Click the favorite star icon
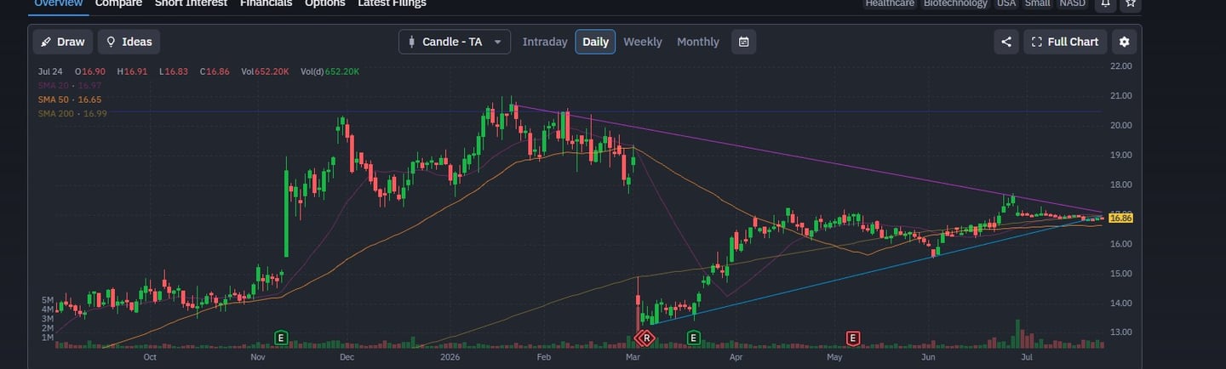This screenshot has height=369, width=1226. tap(1131, 3)
